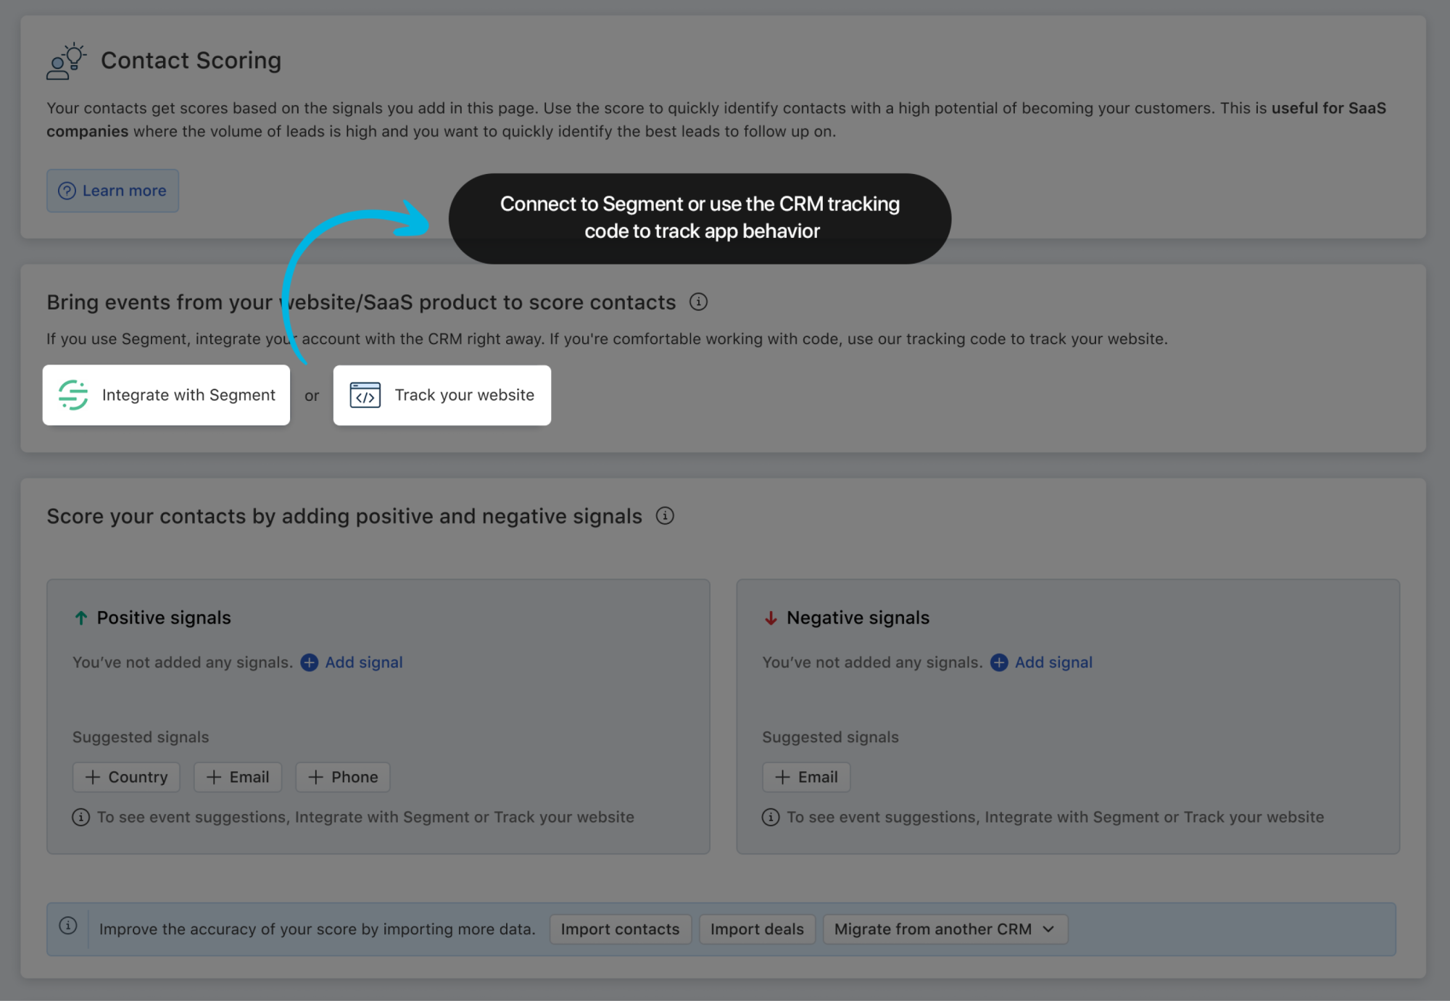This screenshot has width=1450, height=1001.
Task: Add a signal under Positive signals
Action: [351, 662]
